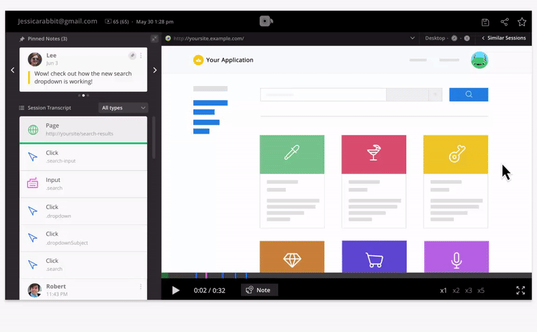This screenshot has height=332, width=537.
Task: Enter fullscreen playback mode
Action: [520, 290]
